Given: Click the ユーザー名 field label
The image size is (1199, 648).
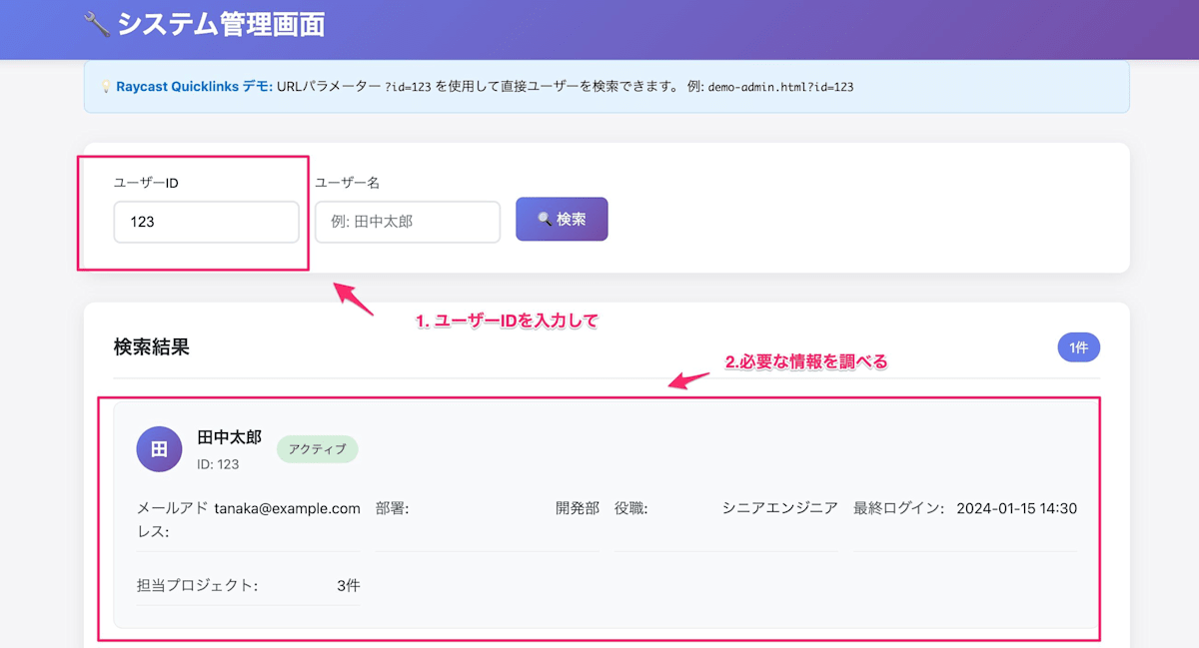Looking at the screenshot, I should pyautogui.click(x=348, y=183).
